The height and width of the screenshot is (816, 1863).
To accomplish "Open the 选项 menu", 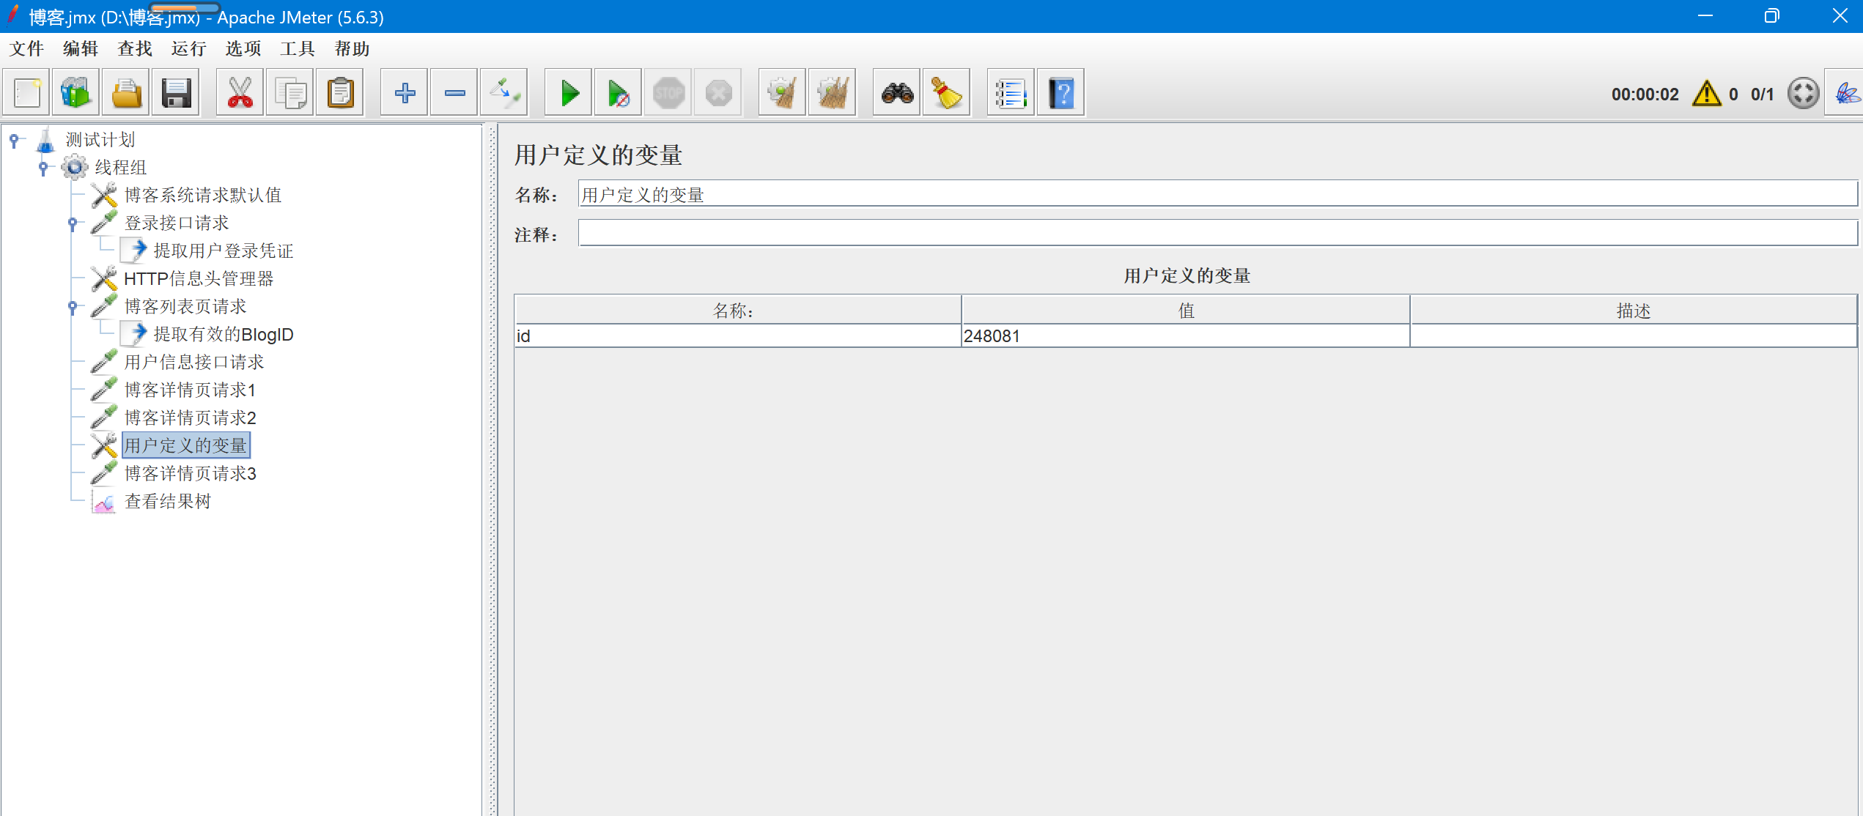I will tap(243, 49).
